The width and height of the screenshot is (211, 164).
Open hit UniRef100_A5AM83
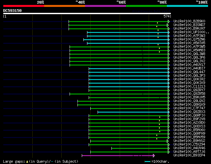(189, 50)
